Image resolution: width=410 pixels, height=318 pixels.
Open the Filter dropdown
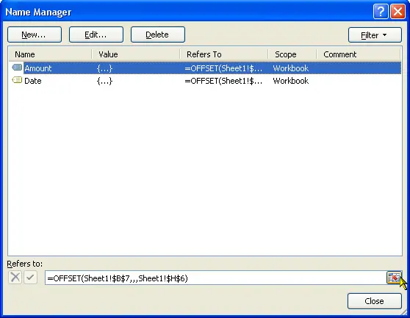tap(375, 35)
